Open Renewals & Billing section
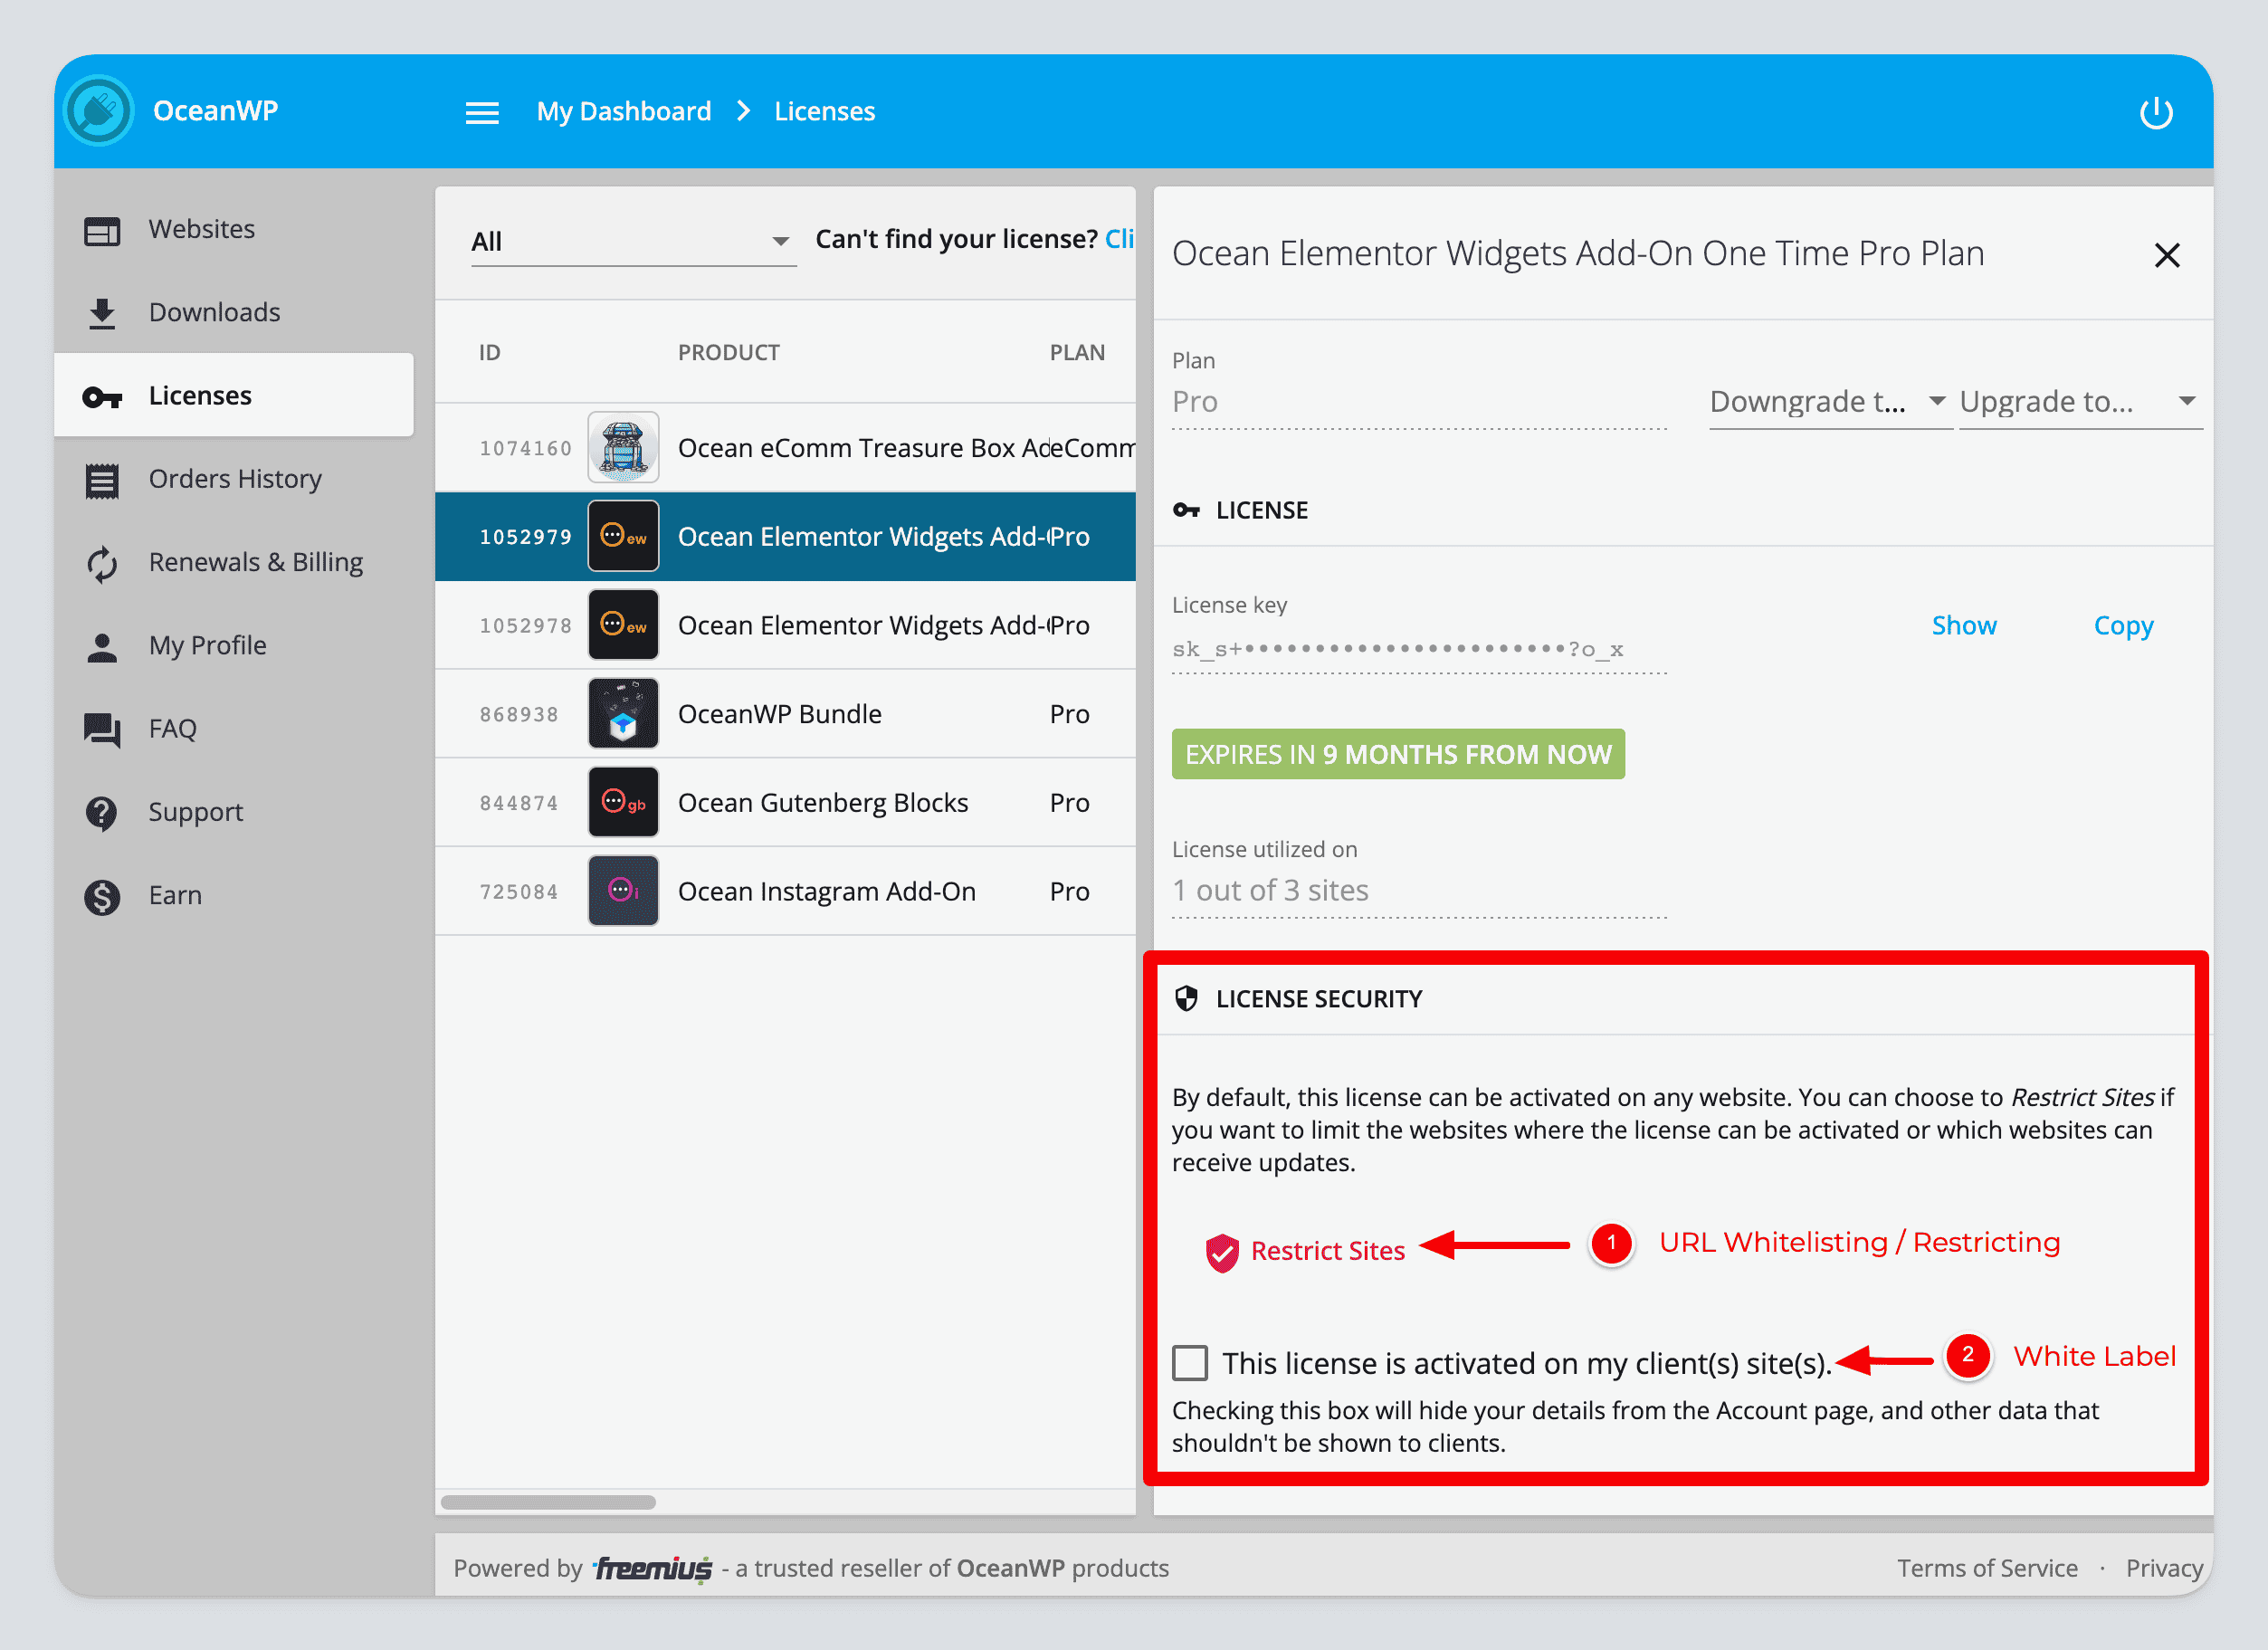 pyautogui.click(x=255, y=562)
